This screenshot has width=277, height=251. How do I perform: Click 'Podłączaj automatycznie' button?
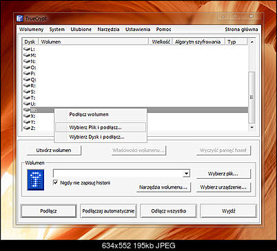(x=108, y=211)
